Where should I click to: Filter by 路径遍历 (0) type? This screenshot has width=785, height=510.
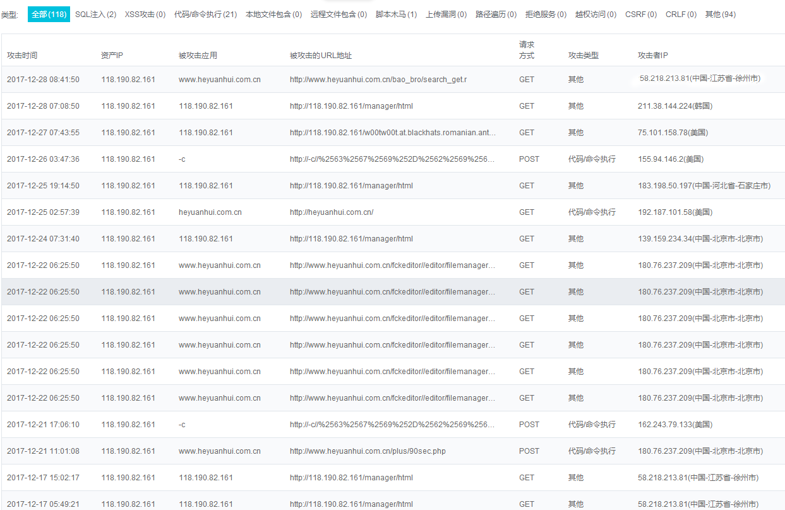pos(496,14)
